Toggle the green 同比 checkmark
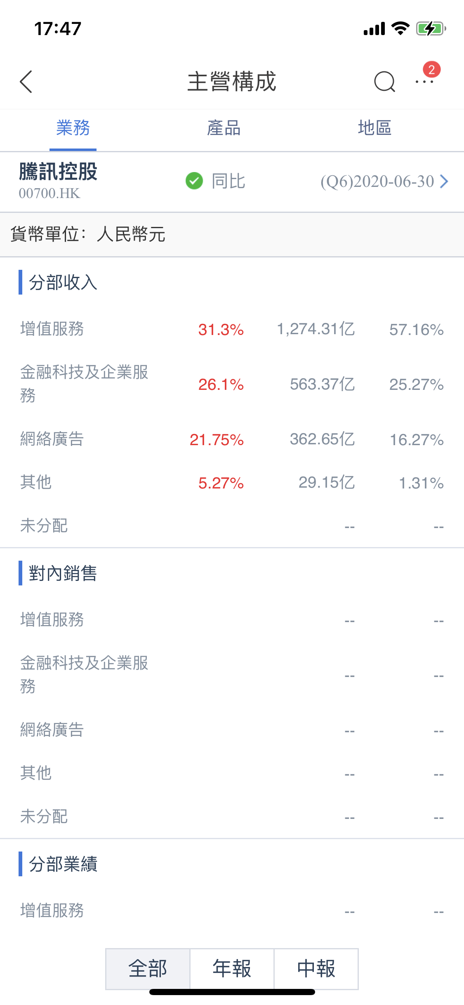Screen dimensions: 464x1005 coord(194,181)
